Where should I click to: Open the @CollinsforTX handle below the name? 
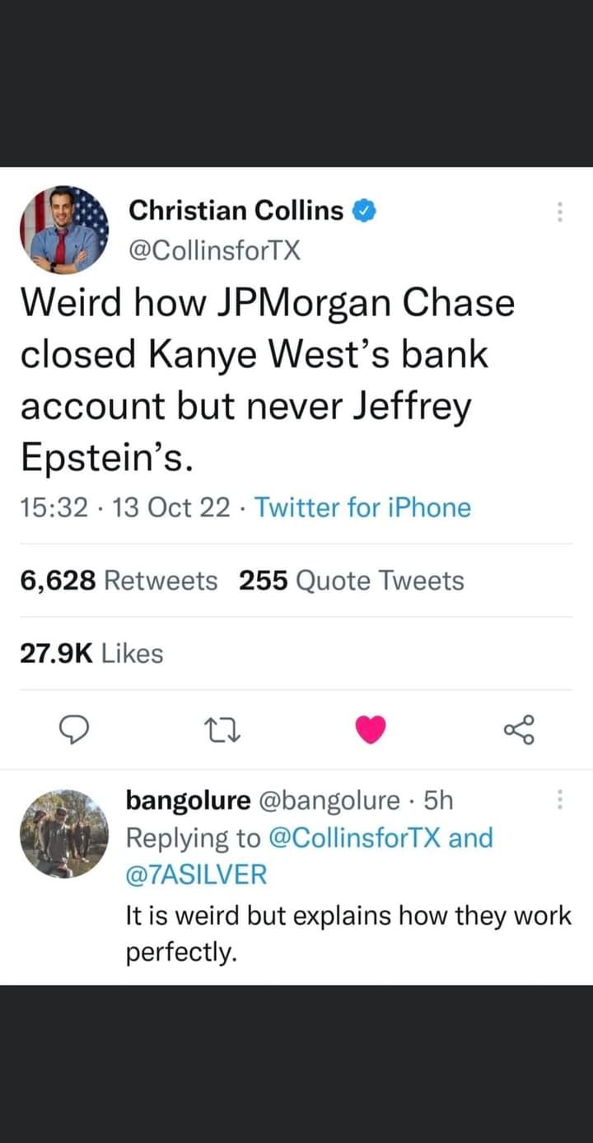214,249
